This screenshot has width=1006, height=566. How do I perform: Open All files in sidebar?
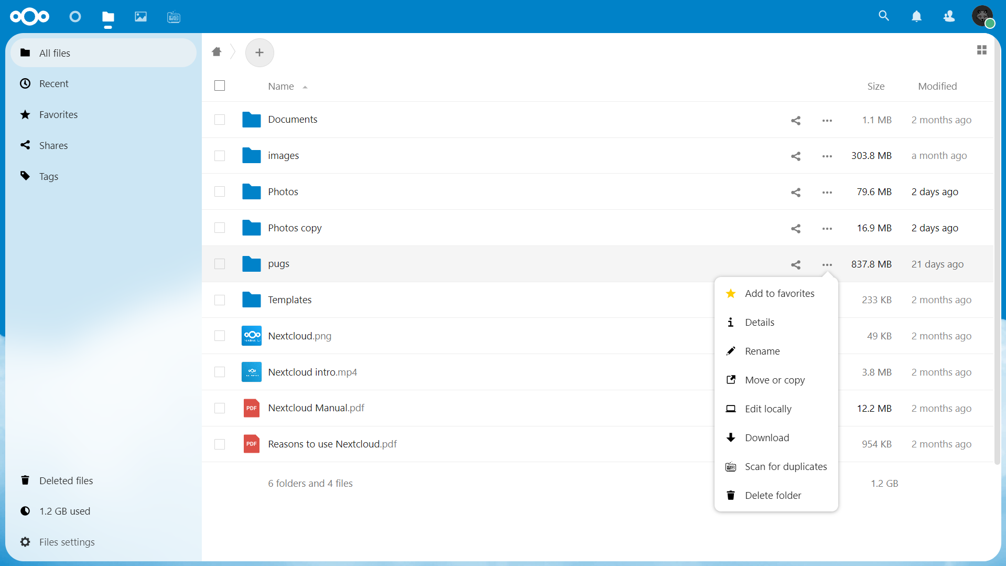[103, 53]
